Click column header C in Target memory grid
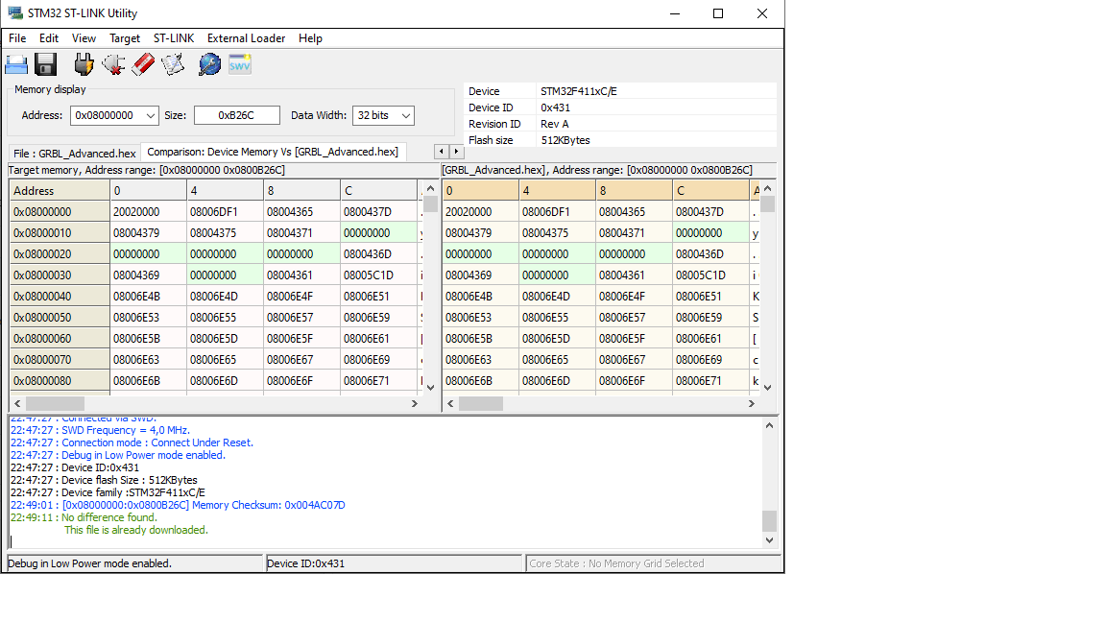The height and width of the screenshot is (622, 1106). 379,190
